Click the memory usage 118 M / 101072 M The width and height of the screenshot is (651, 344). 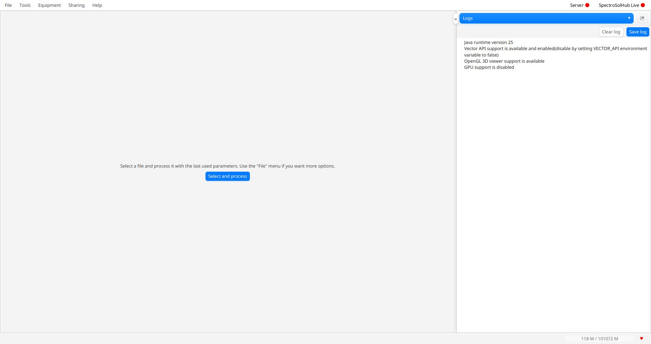600,339
